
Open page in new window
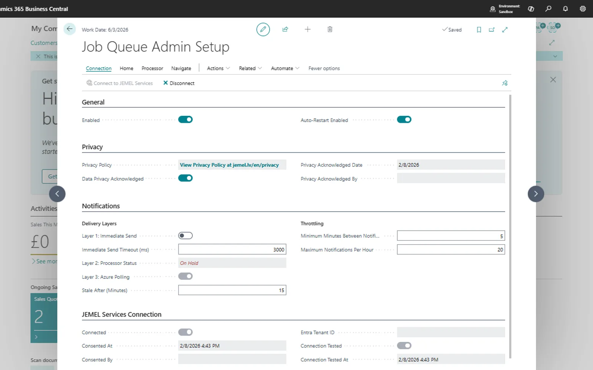492,30
